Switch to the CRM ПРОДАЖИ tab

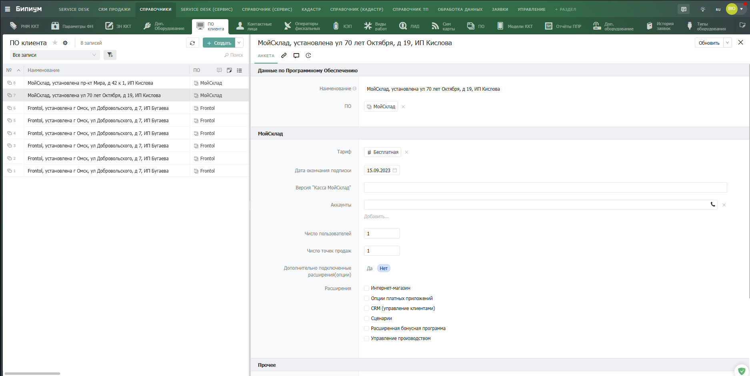tap(114, 9)
